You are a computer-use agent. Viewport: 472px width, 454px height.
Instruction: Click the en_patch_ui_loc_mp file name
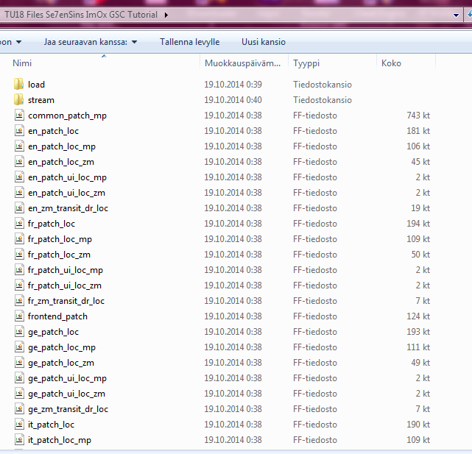(x=67, y=177)
